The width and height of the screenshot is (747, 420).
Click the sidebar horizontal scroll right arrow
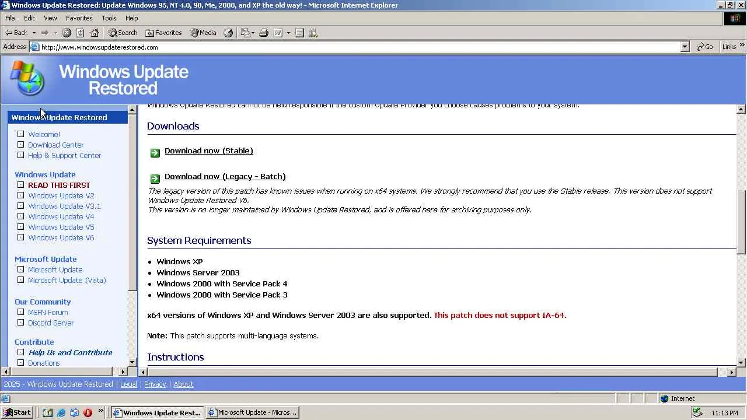coord(123,372)
